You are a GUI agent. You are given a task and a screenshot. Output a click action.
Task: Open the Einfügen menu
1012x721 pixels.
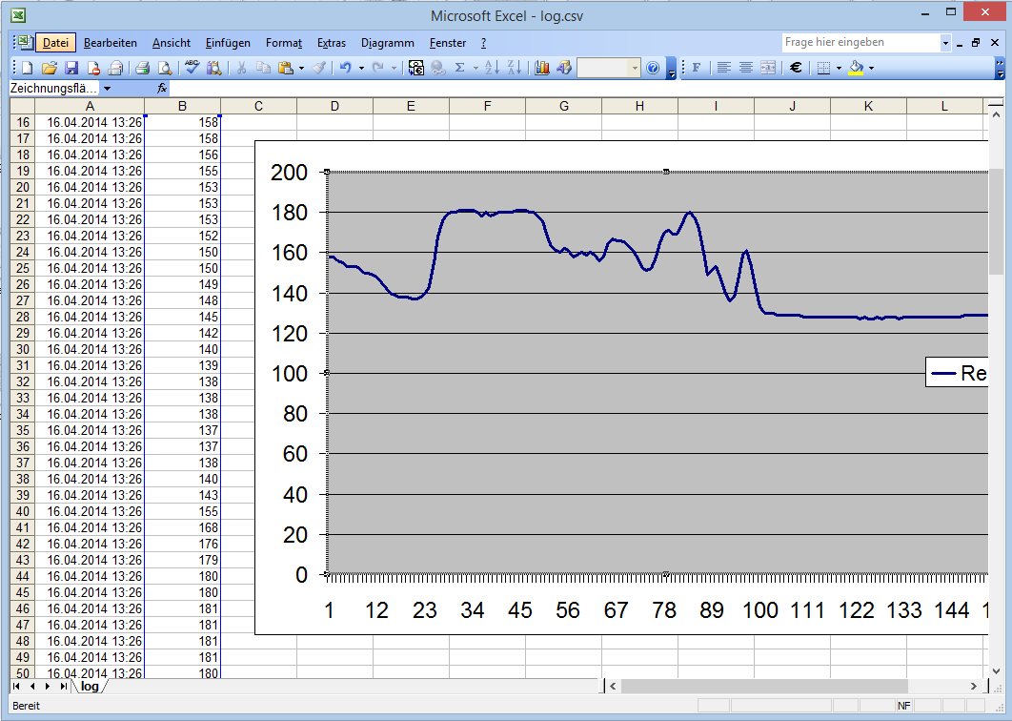[x=228, y=43]
